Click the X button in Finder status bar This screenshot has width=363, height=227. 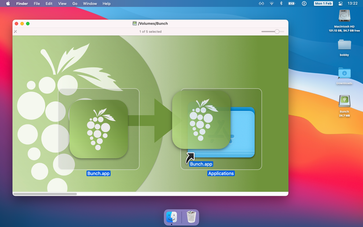[x=15, y=32]
